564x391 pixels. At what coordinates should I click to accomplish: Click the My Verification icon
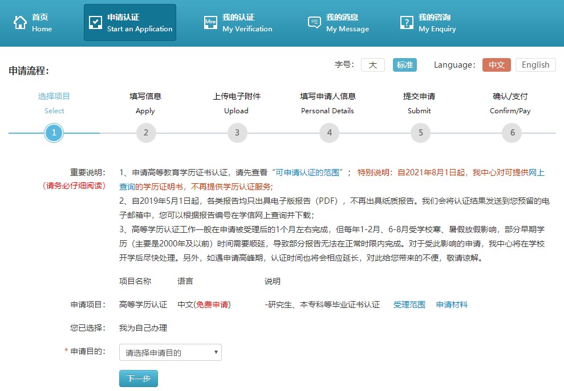coord(211,23)
